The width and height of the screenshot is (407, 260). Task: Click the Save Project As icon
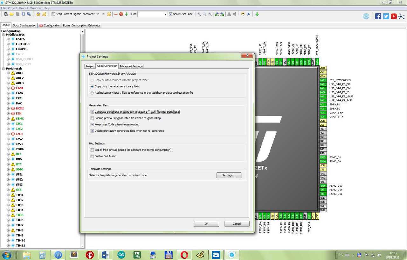pyautogui.click(x=29, y=14)
